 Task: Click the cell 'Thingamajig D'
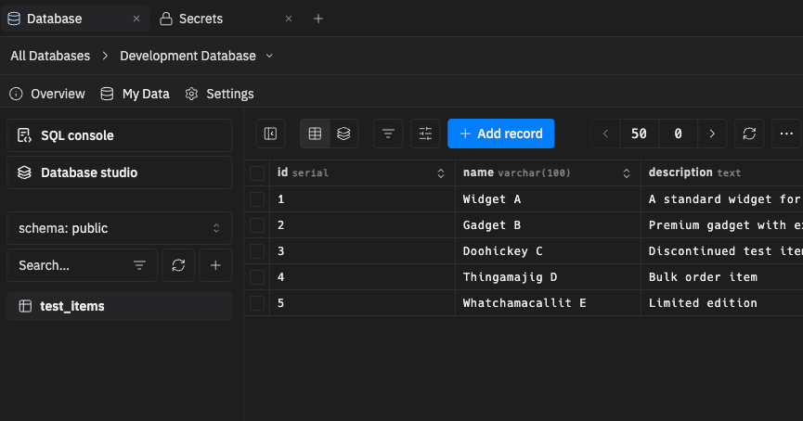(x=548, y=276)
